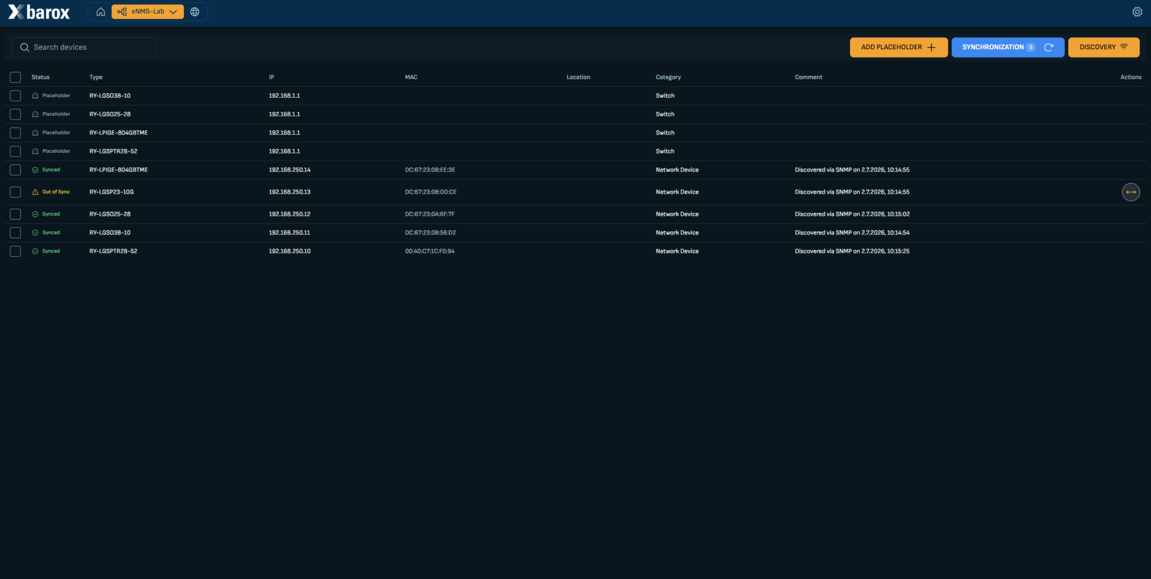Image resolution: width=1151 pixels, height=579 pixels.
Task: Click the globe icon next to xNMS-Lab
Action: pyautogui.click(x=195, y=12)
